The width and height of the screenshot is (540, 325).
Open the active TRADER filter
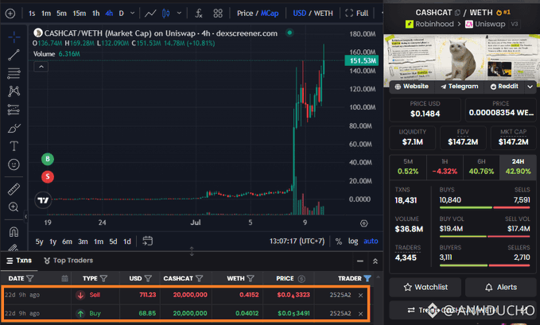click(367, 278)
